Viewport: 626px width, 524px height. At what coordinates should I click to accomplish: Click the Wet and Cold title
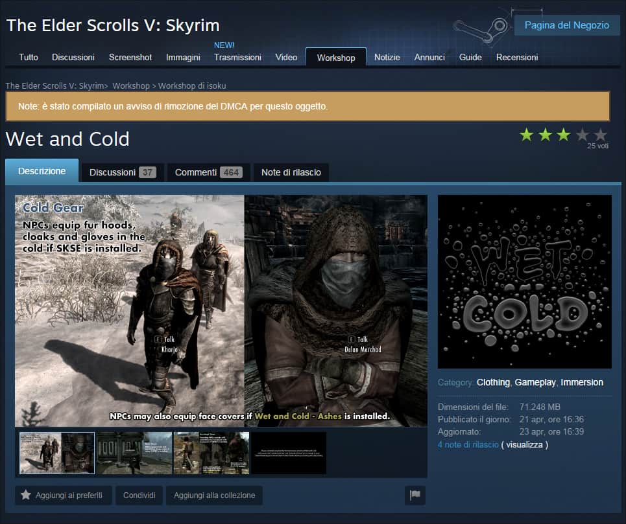[x=67, y=139]
